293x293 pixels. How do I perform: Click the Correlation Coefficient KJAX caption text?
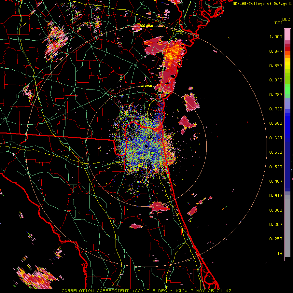(146, 291)
